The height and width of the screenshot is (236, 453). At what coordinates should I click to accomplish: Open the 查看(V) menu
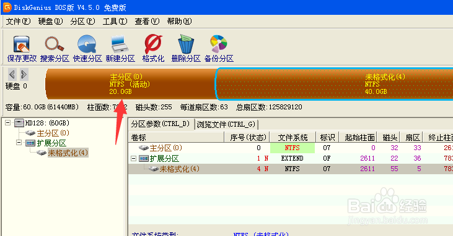point(147,22)
